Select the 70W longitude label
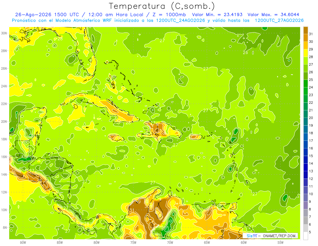 (170, 243)
